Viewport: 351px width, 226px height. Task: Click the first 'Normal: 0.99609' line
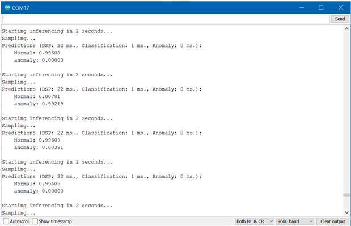[x=37, y=53]
